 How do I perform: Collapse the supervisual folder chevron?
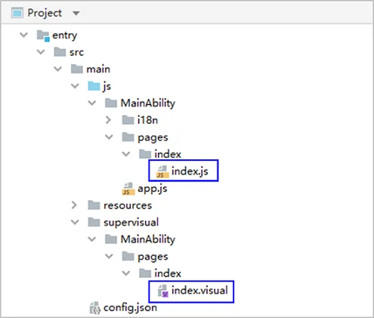75,222
